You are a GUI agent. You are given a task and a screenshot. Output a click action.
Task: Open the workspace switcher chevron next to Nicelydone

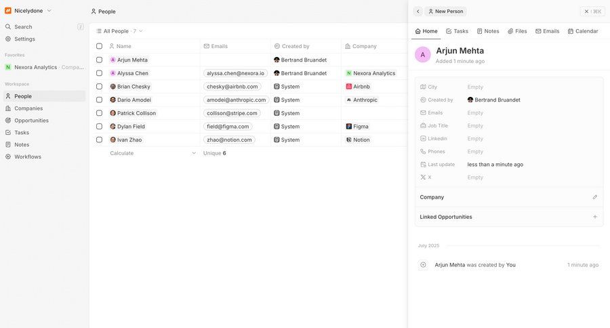pyautogui.click(x=49, y=11)
